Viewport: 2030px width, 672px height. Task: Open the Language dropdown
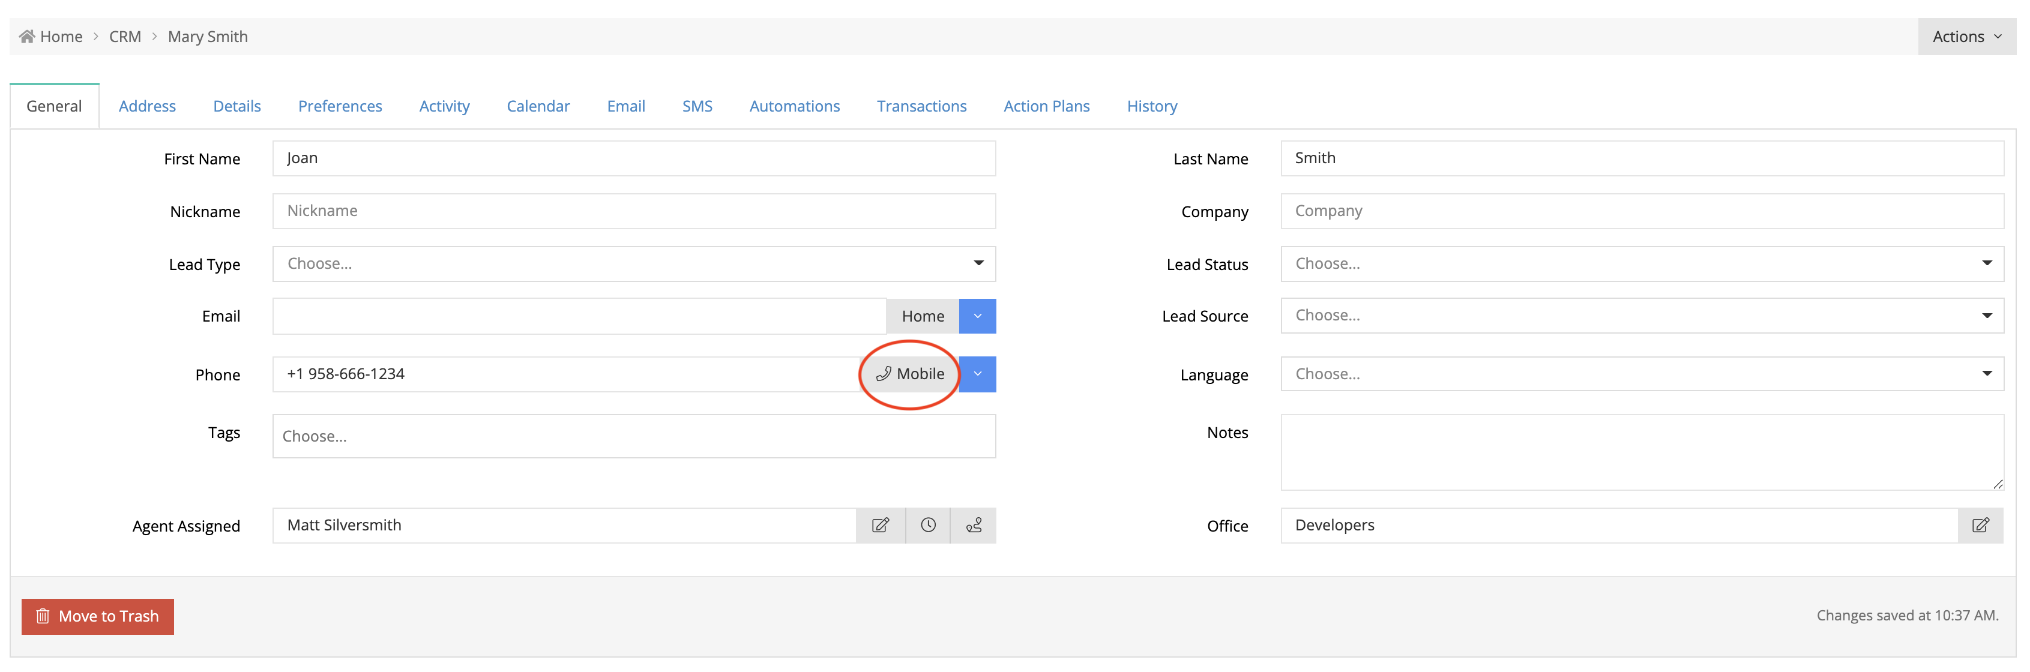[1642, 374]
